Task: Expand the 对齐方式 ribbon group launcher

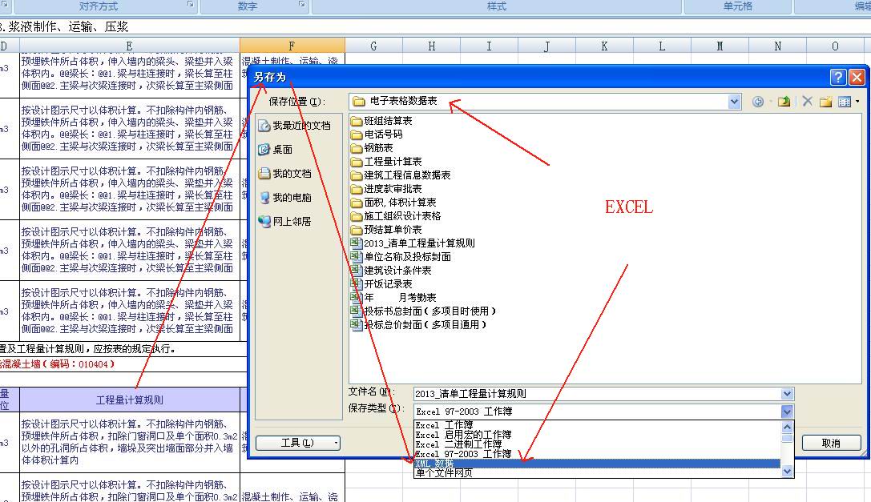Action: point(191,5)
